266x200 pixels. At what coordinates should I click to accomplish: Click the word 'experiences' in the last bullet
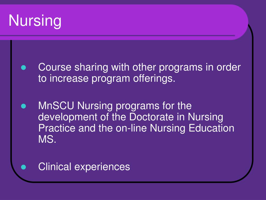(102, 167)
